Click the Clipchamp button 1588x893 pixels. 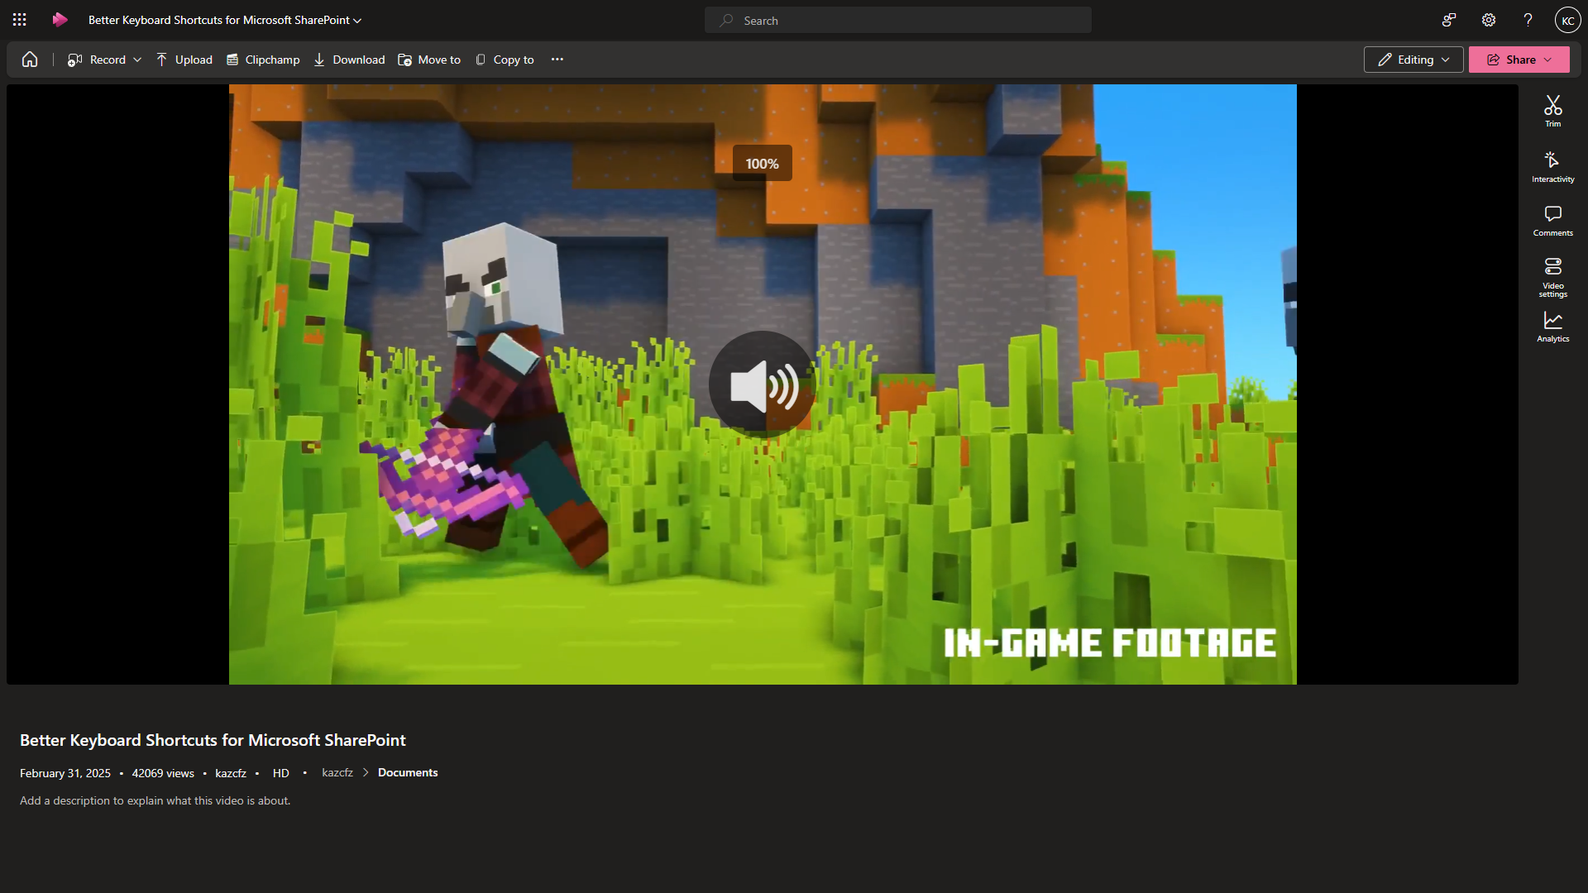pyautogui.click(x=263, y=60)
